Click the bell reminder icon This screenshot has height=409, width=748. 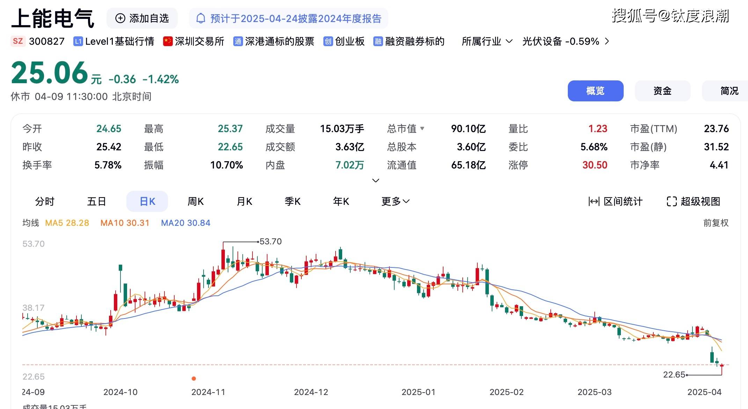pyautogui.click(x=201, y=19)
